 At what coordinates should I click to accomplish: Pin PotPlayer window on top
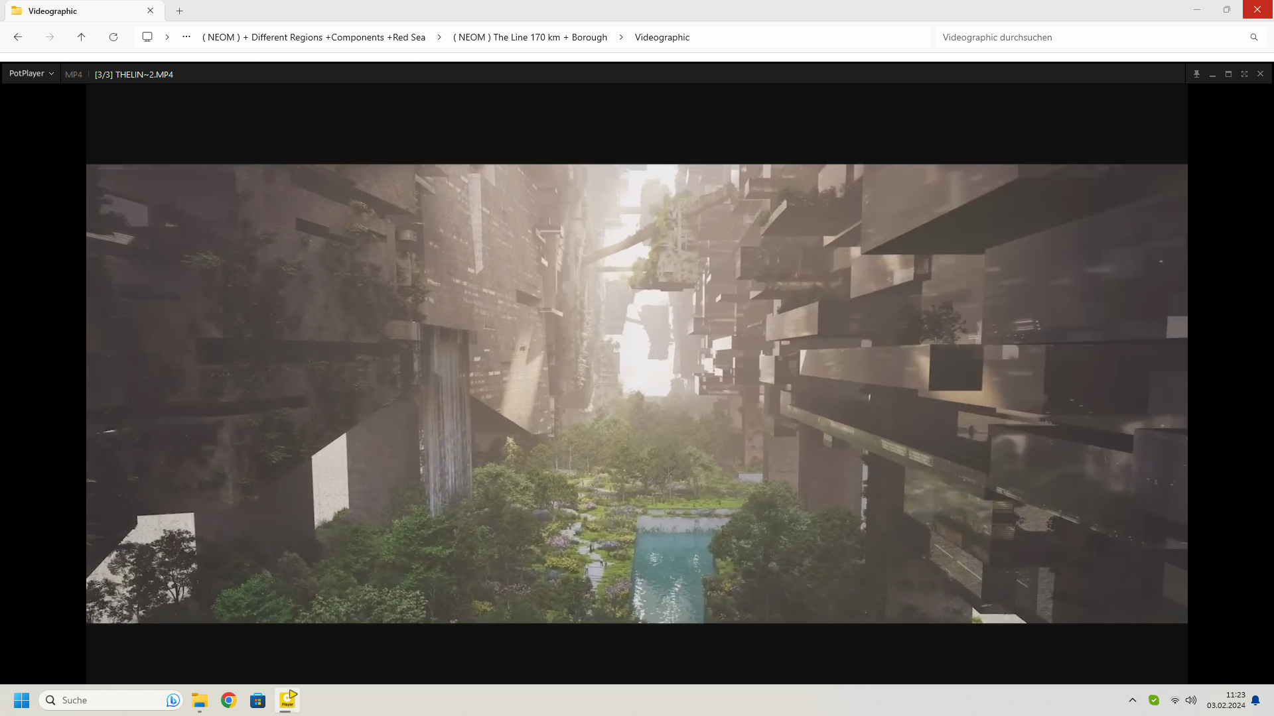1196,74
